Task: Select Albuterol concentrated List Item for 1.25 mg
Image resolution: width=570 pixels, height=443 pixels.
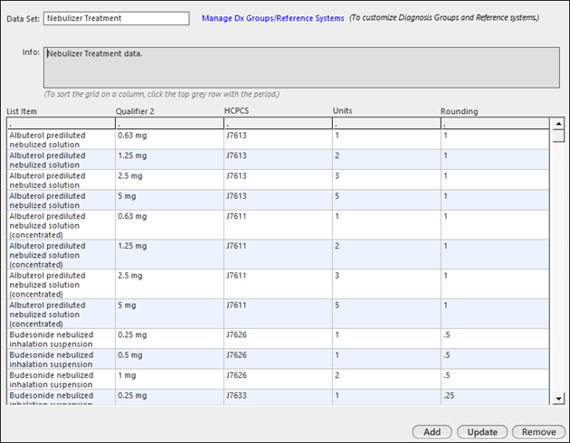Action: click(62, 255)
